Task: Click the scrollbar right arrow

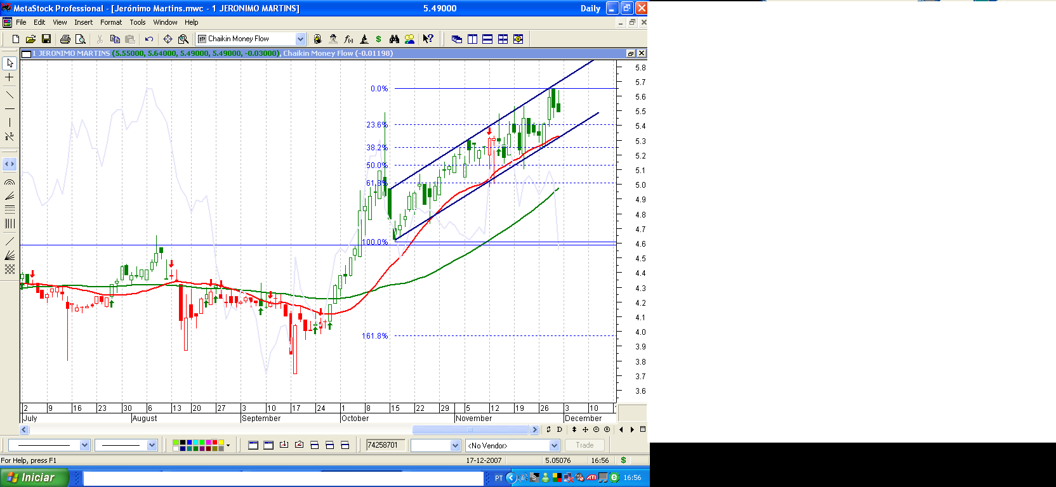Action: pyautogui.click(x=534, y=430)
